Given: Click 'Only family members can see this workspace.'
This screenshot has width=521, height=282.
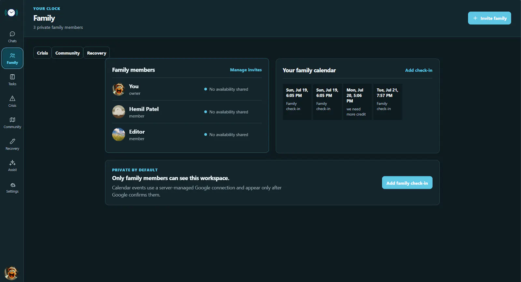Looking at the screenshot, I should coord(171,178).
